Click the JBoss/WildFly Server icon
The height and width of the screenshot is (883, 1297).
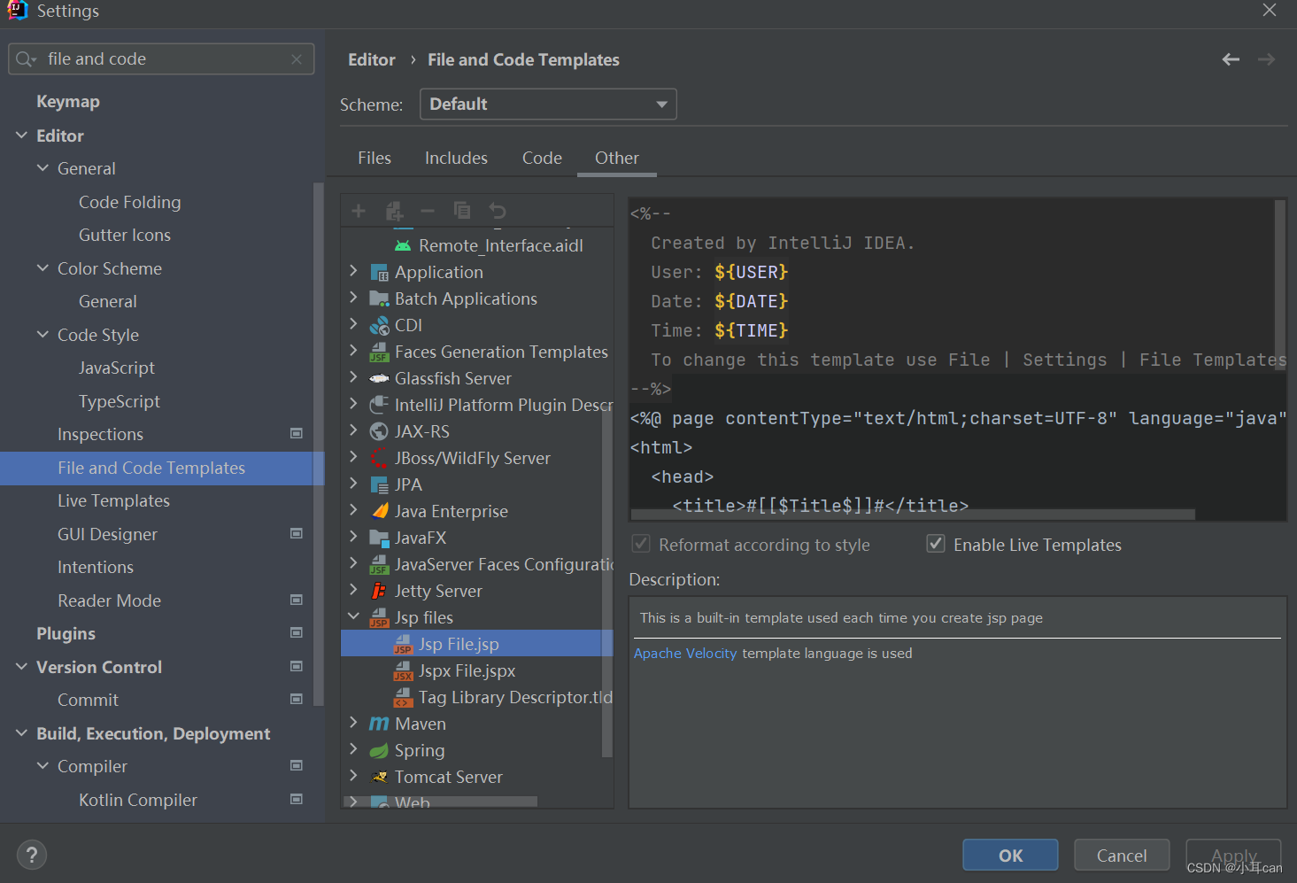tap(379, 458)
